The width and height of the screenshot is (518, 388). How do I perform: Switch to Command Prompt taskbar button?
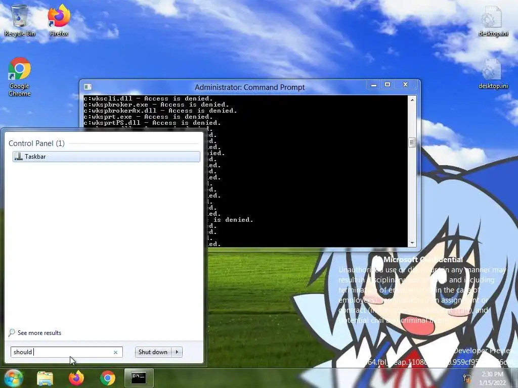pyautogui.click(x=139, y=378)
